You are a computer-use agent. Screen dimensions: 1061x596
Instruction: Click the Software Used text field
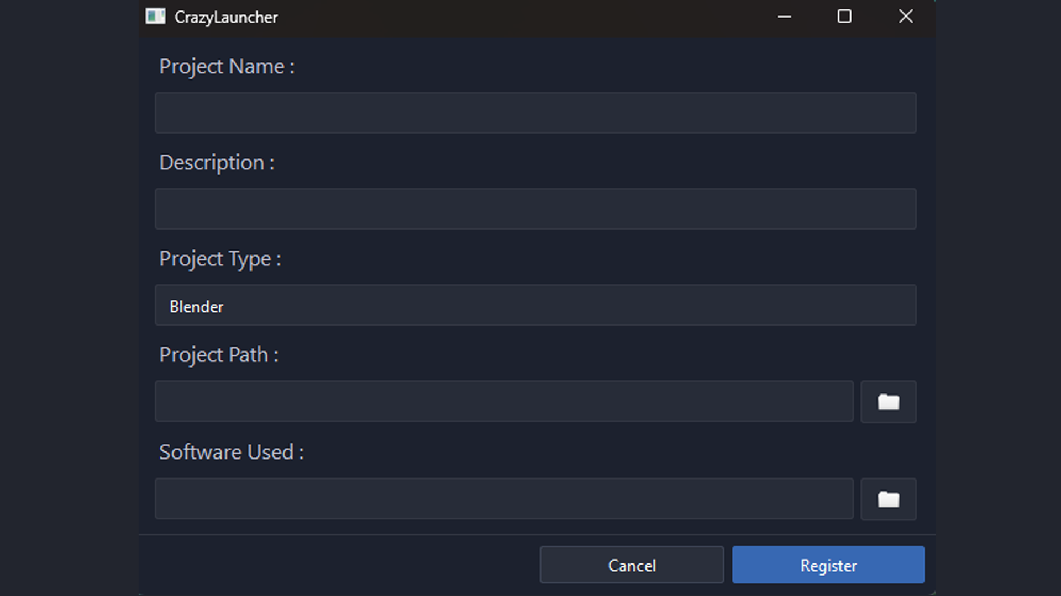(504, 498)
